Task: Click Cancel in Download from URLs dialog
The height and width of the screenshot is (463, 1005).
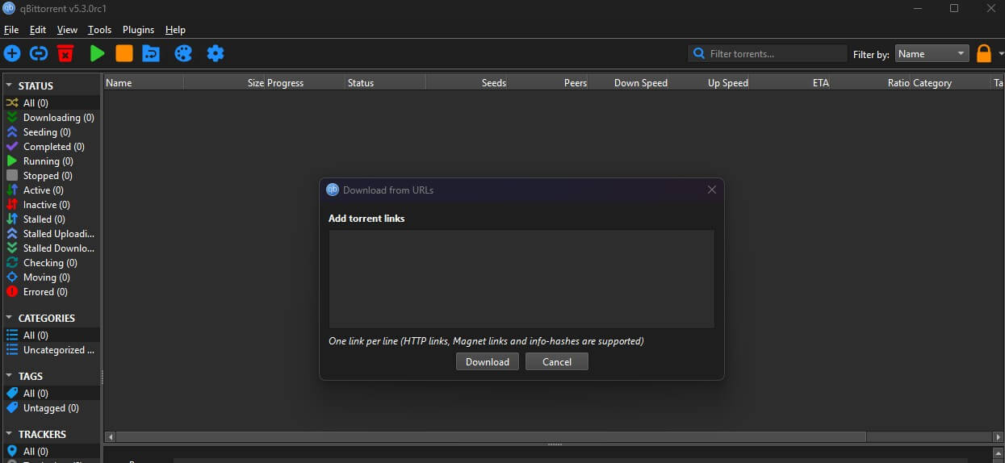Action: click(557, 361)
